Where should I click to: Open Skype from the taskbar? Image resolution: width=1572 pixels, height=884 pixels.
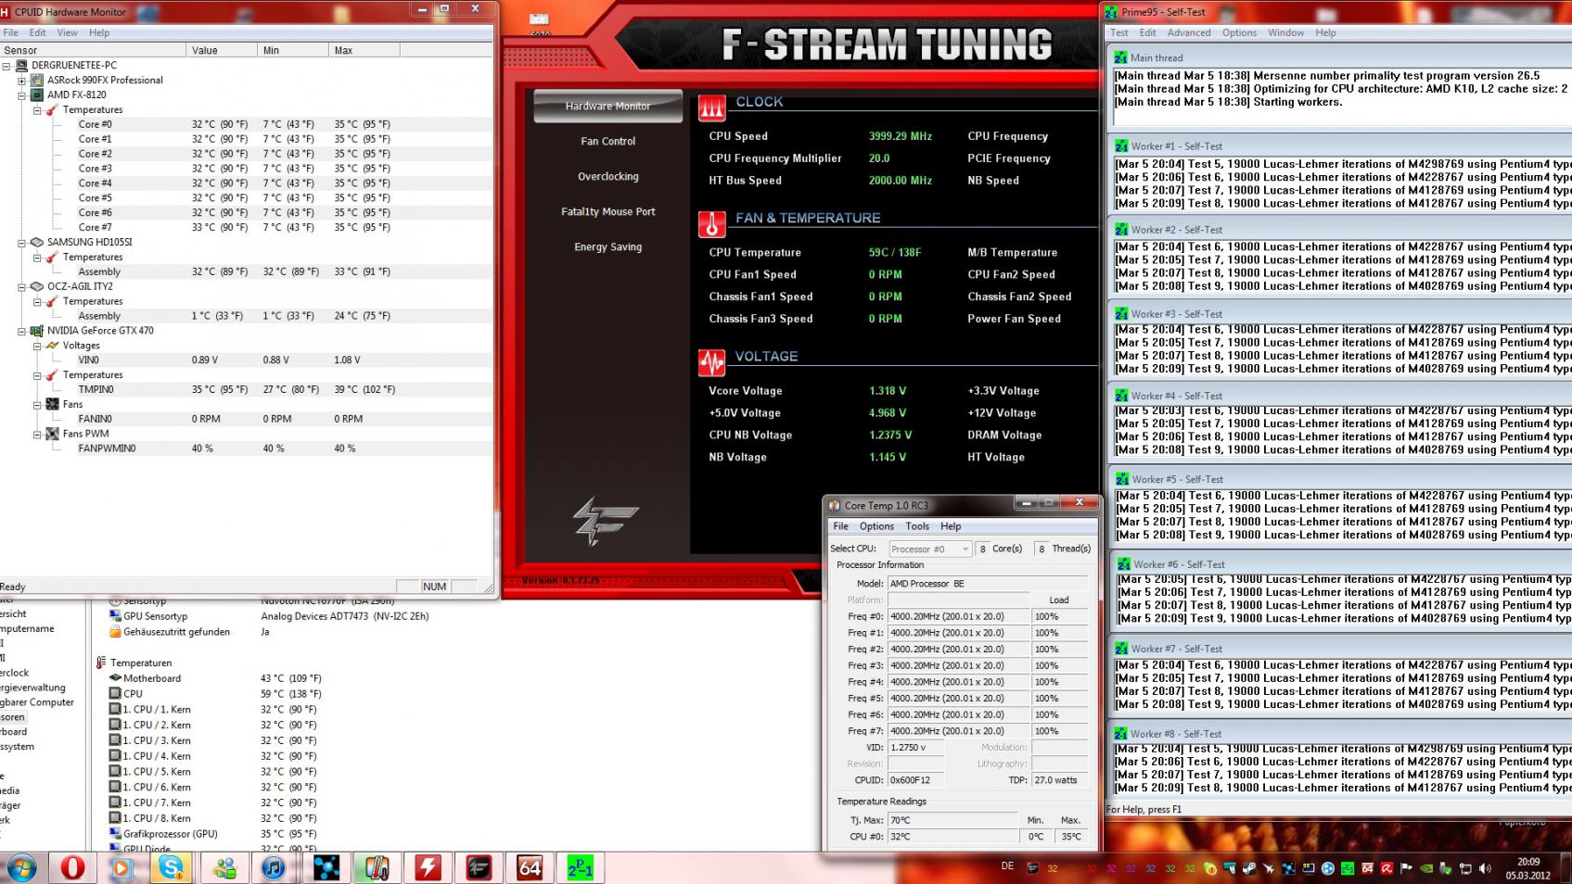[171, 867]
